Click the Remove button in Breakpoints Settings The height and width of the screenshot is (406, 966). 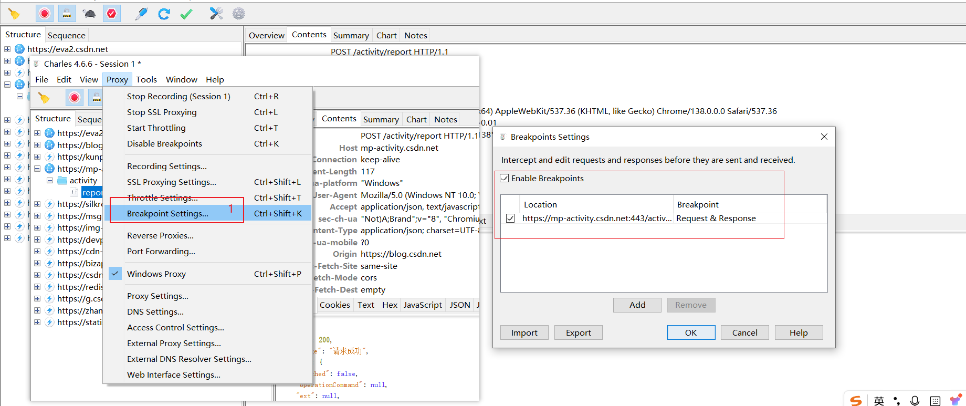691,305
